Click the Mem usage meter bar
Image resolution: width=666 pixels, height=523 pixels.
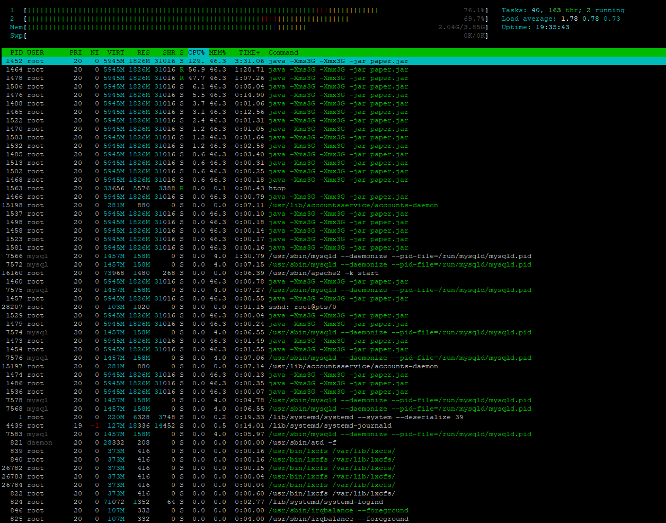(165, 27)
